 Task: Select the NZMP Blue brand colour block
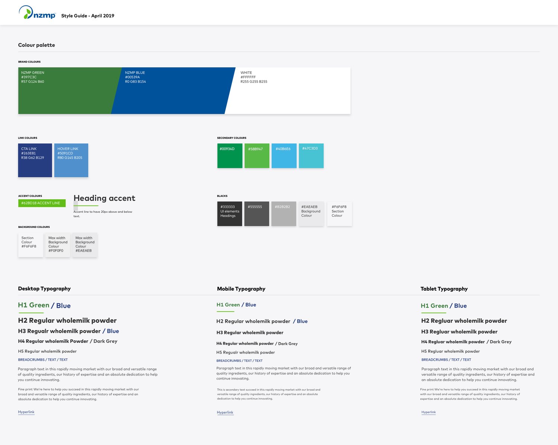click(173, 91)
